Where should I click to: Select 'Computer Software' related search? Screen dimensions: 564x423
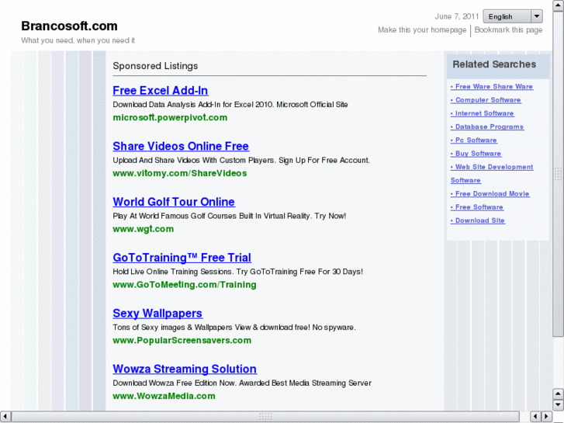tap(486, 99)
